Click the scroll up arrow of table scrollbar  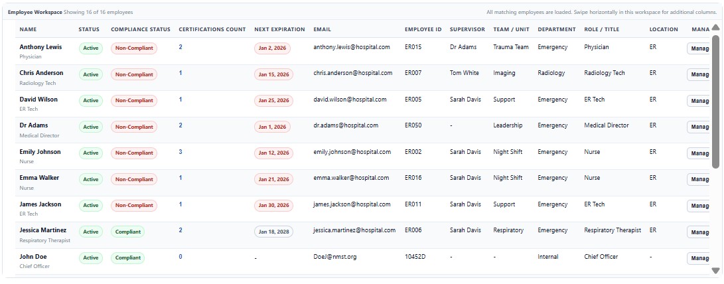(715, 27)
